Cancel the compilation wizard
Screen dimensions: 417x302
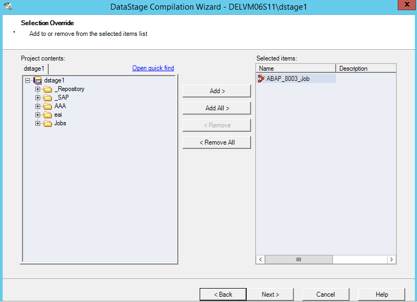(325, 295)
